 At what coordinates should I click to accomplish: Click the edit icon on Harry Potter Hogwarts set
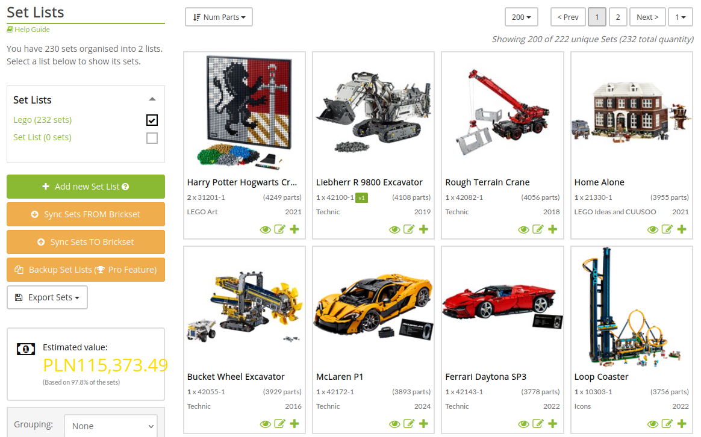pos(280,229)
